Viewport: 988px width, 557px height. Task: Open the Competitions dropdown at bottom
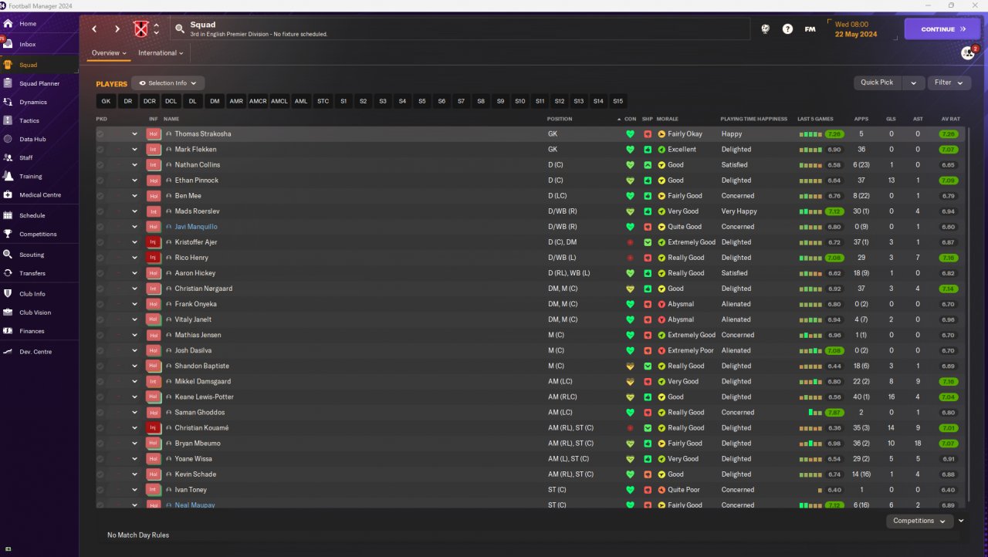920,521
